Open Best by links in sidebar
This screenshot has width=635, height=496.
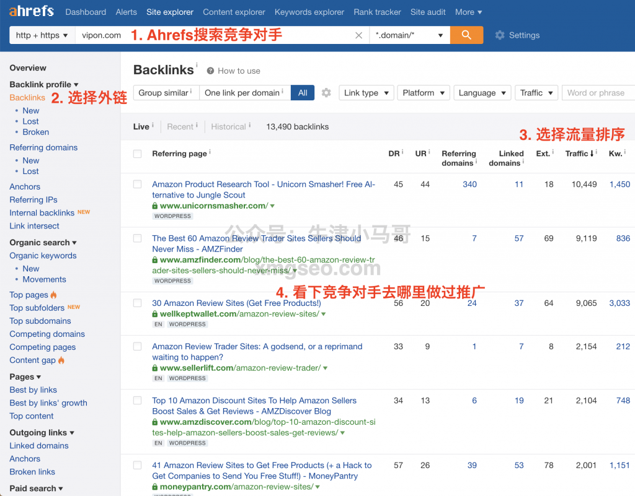tap(33, 389)
